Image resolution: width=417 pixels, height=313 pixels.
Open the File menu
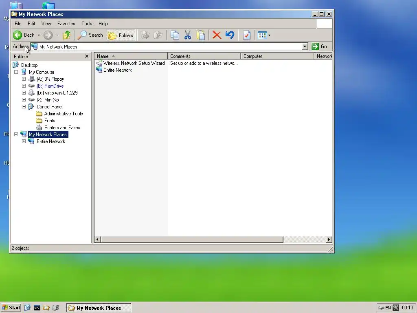[18, 24]
